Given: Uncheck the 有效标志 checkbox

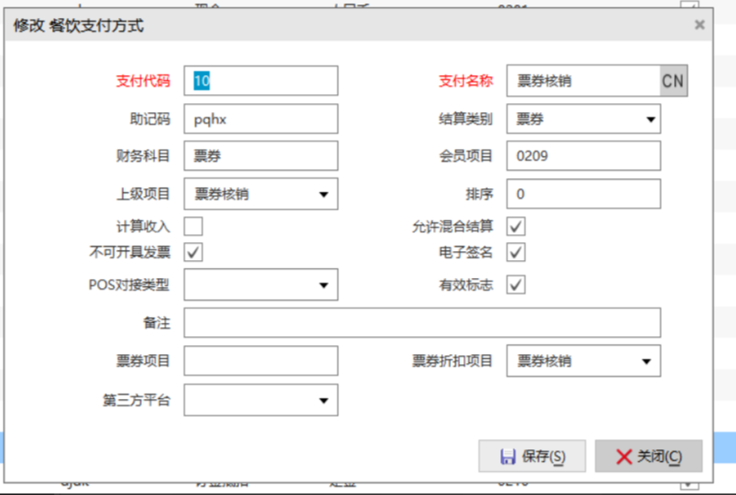Looking at the screenshot, I should [516, 285].
